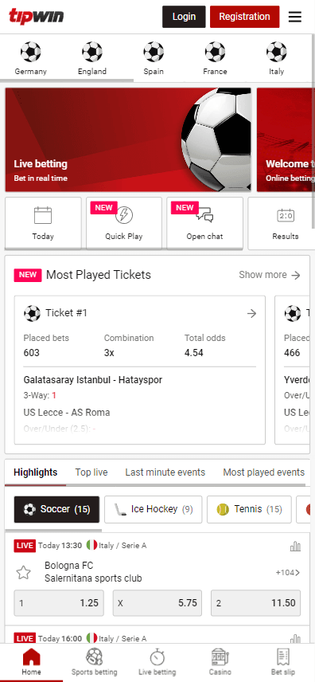Image resolution: width=315 pixels, height=682 pixels.
Task: Go to Casino in bottom navigation
Action: click(220, 662)
